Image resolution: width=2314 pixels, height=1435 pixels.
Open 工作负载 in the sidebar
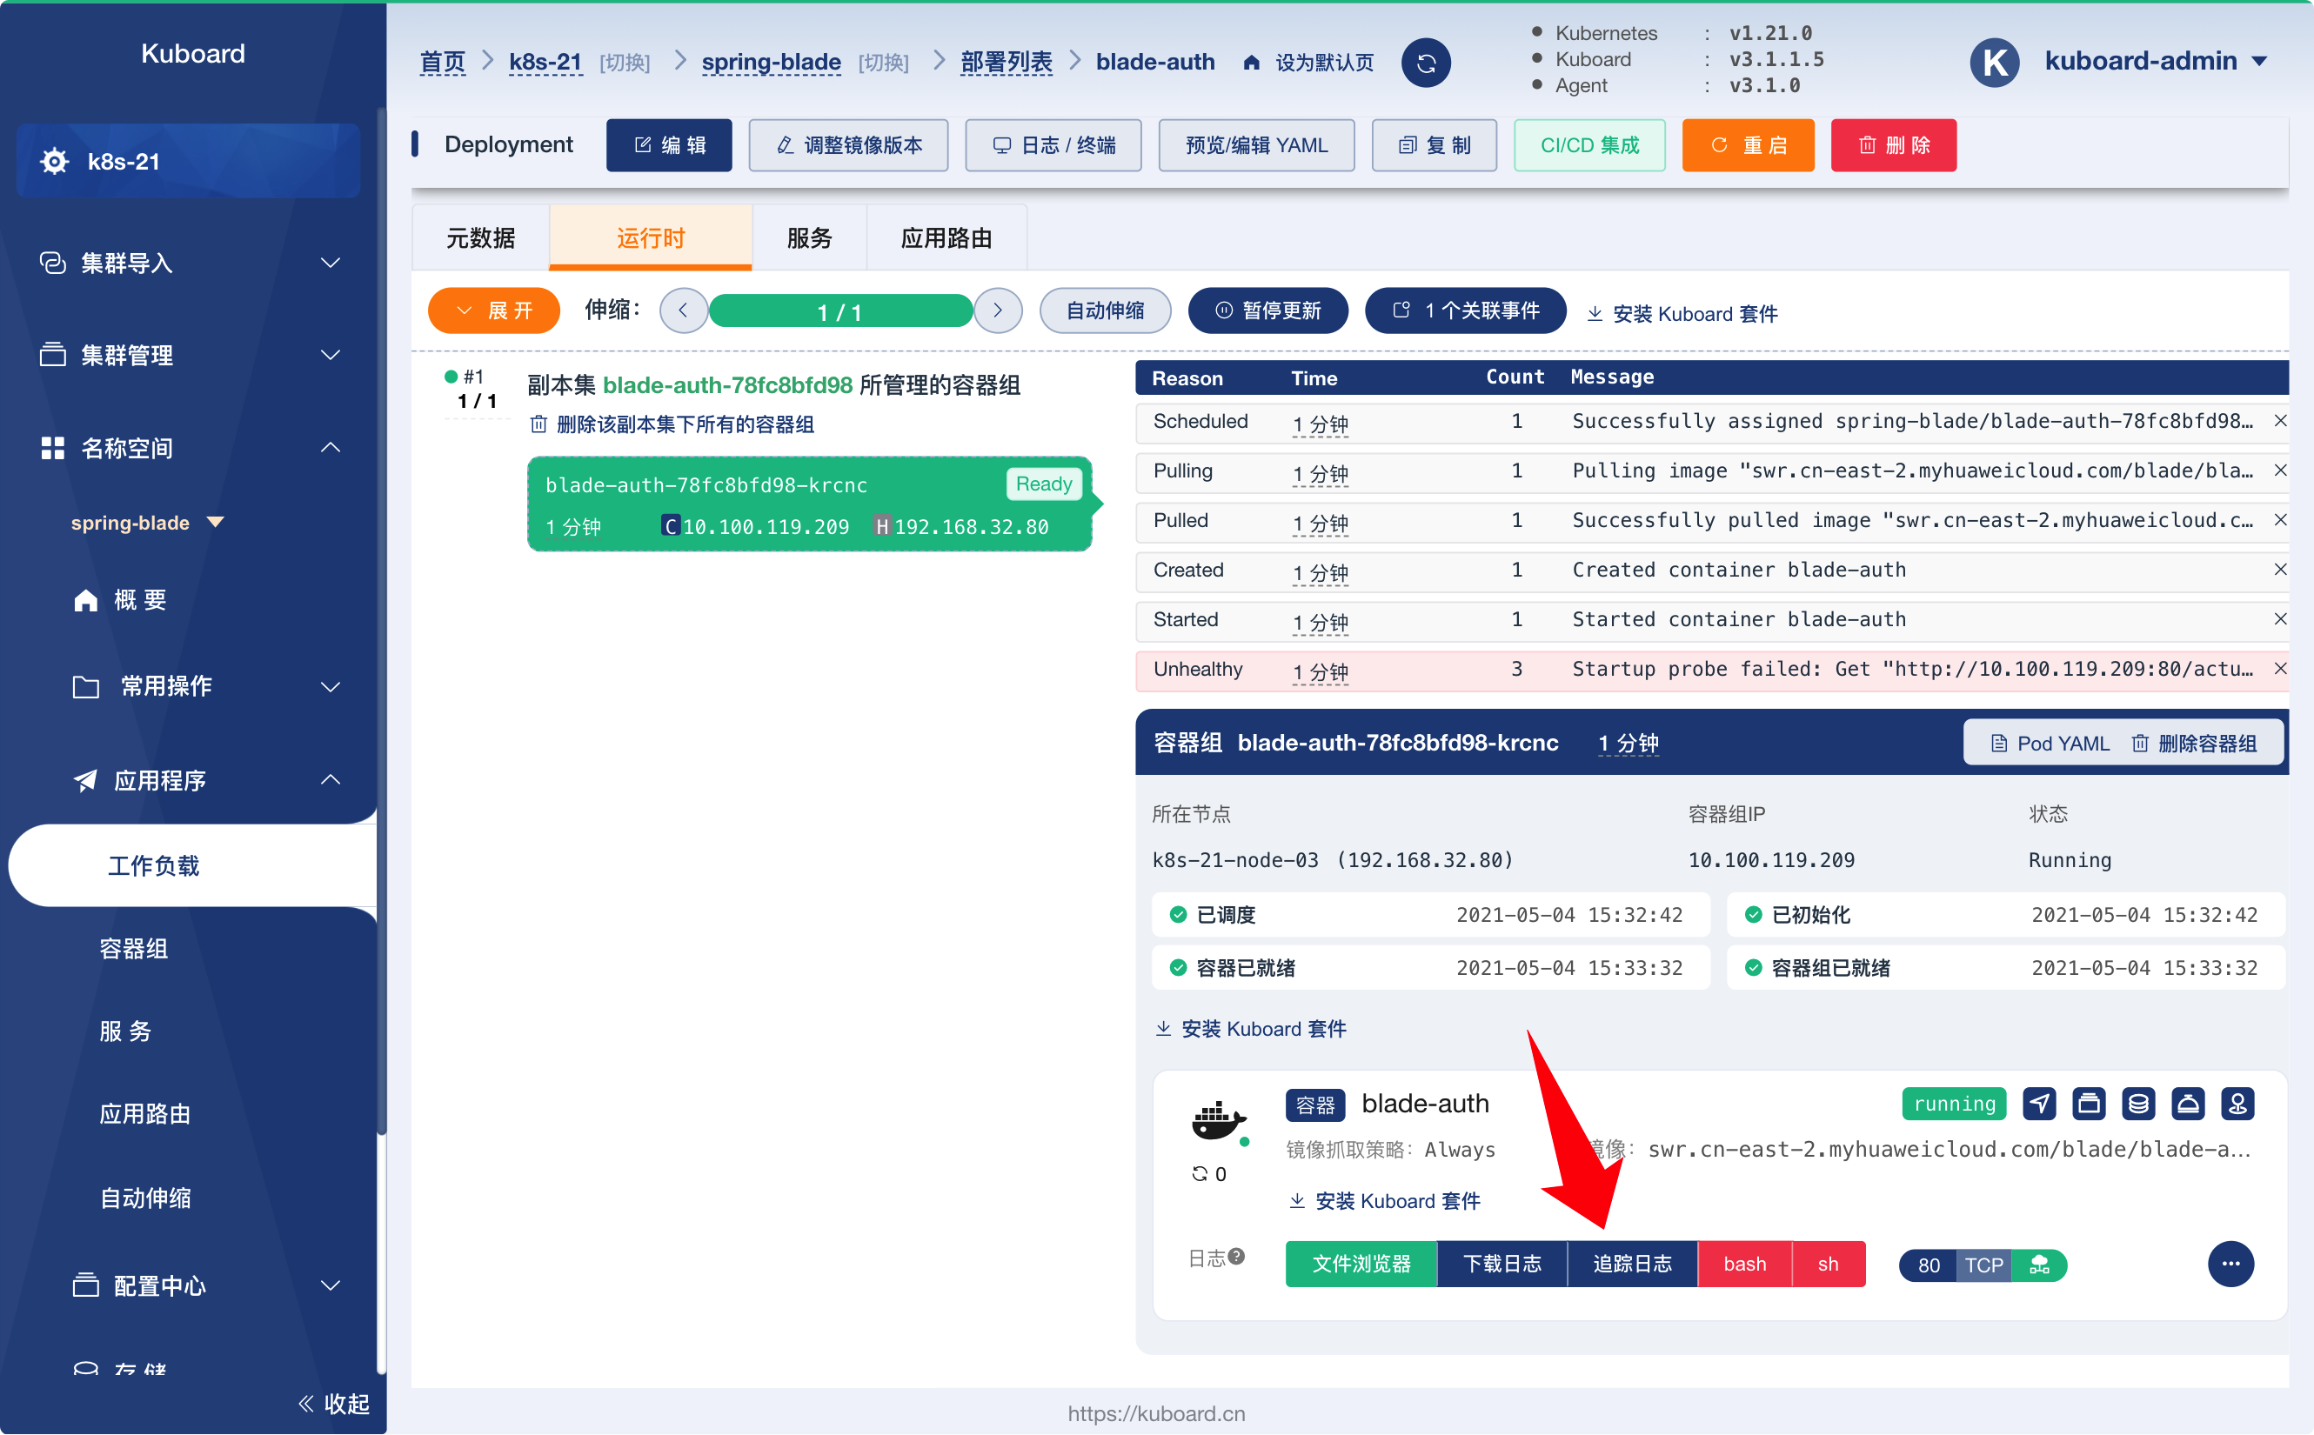(192, 865)
